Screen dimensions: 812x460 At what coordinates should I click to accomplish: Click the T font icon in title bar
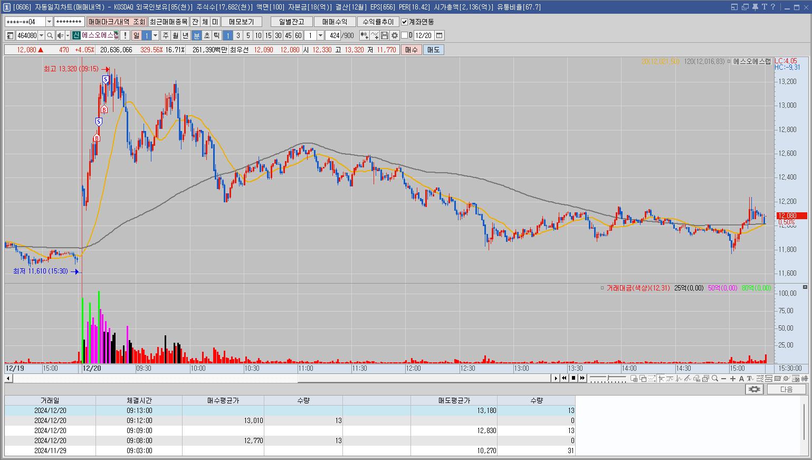pyautogui.click(x=765, y=7)
